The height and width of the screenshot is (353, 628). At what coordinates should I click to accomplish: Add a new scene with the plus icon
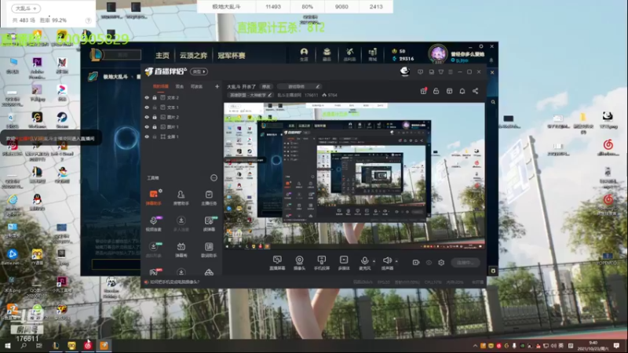217,86
